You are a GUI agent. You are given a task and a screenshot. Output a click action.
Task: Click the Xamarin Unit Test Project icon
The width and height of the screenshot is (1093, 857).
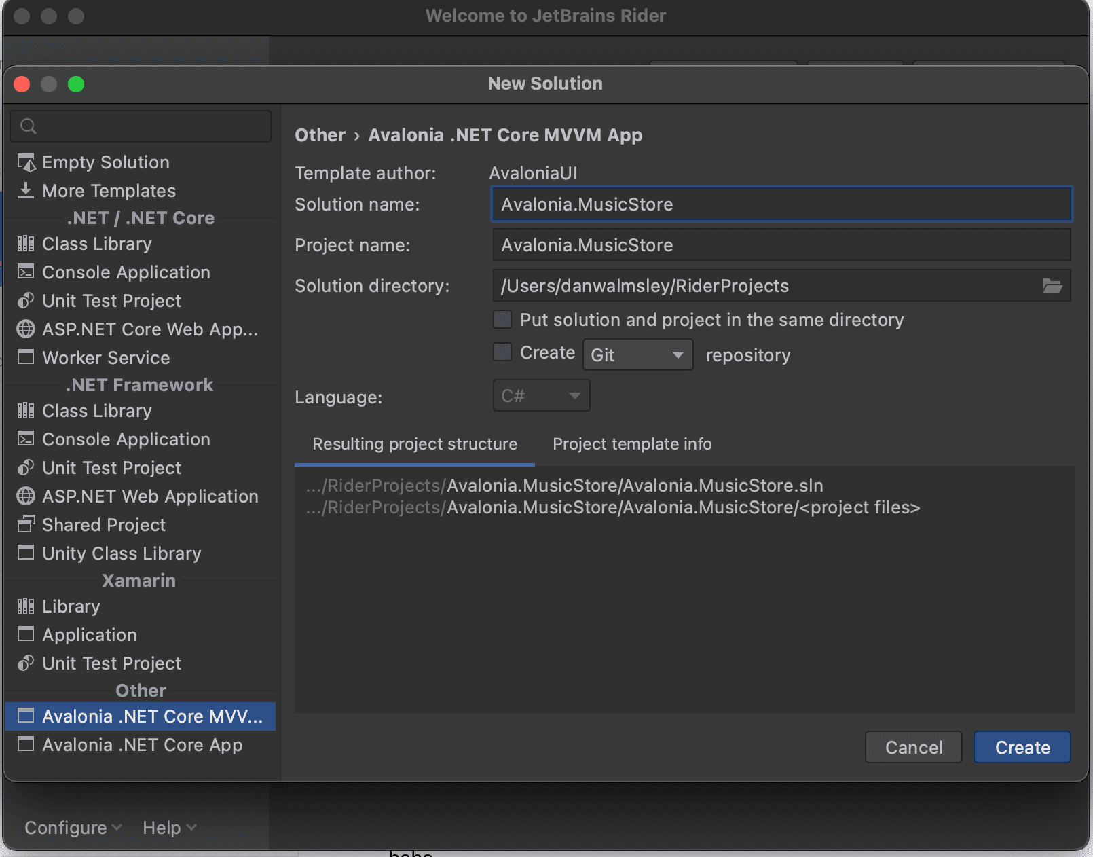(26, 663)
